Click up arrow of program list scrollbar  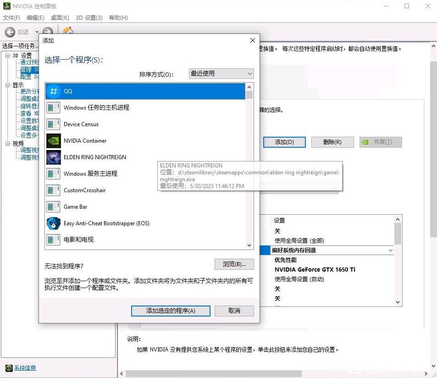[249, 87]
